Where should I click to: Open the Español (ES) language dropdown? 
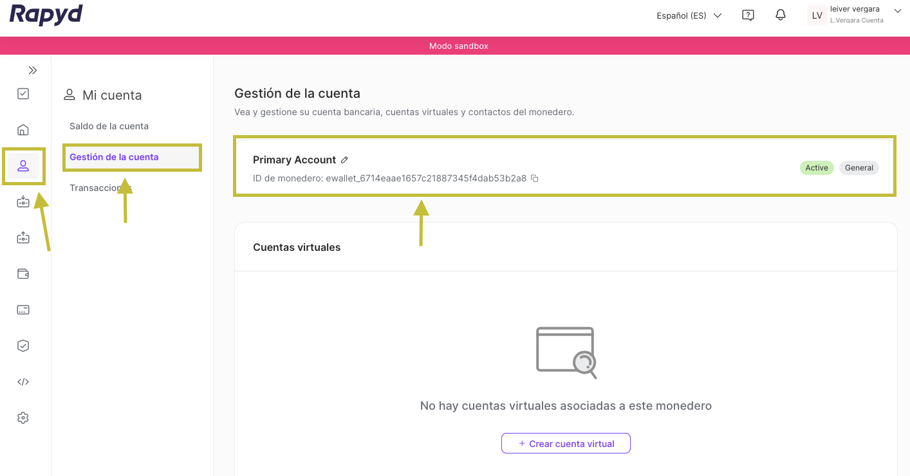pyautogui.click(x=689, y=15)
